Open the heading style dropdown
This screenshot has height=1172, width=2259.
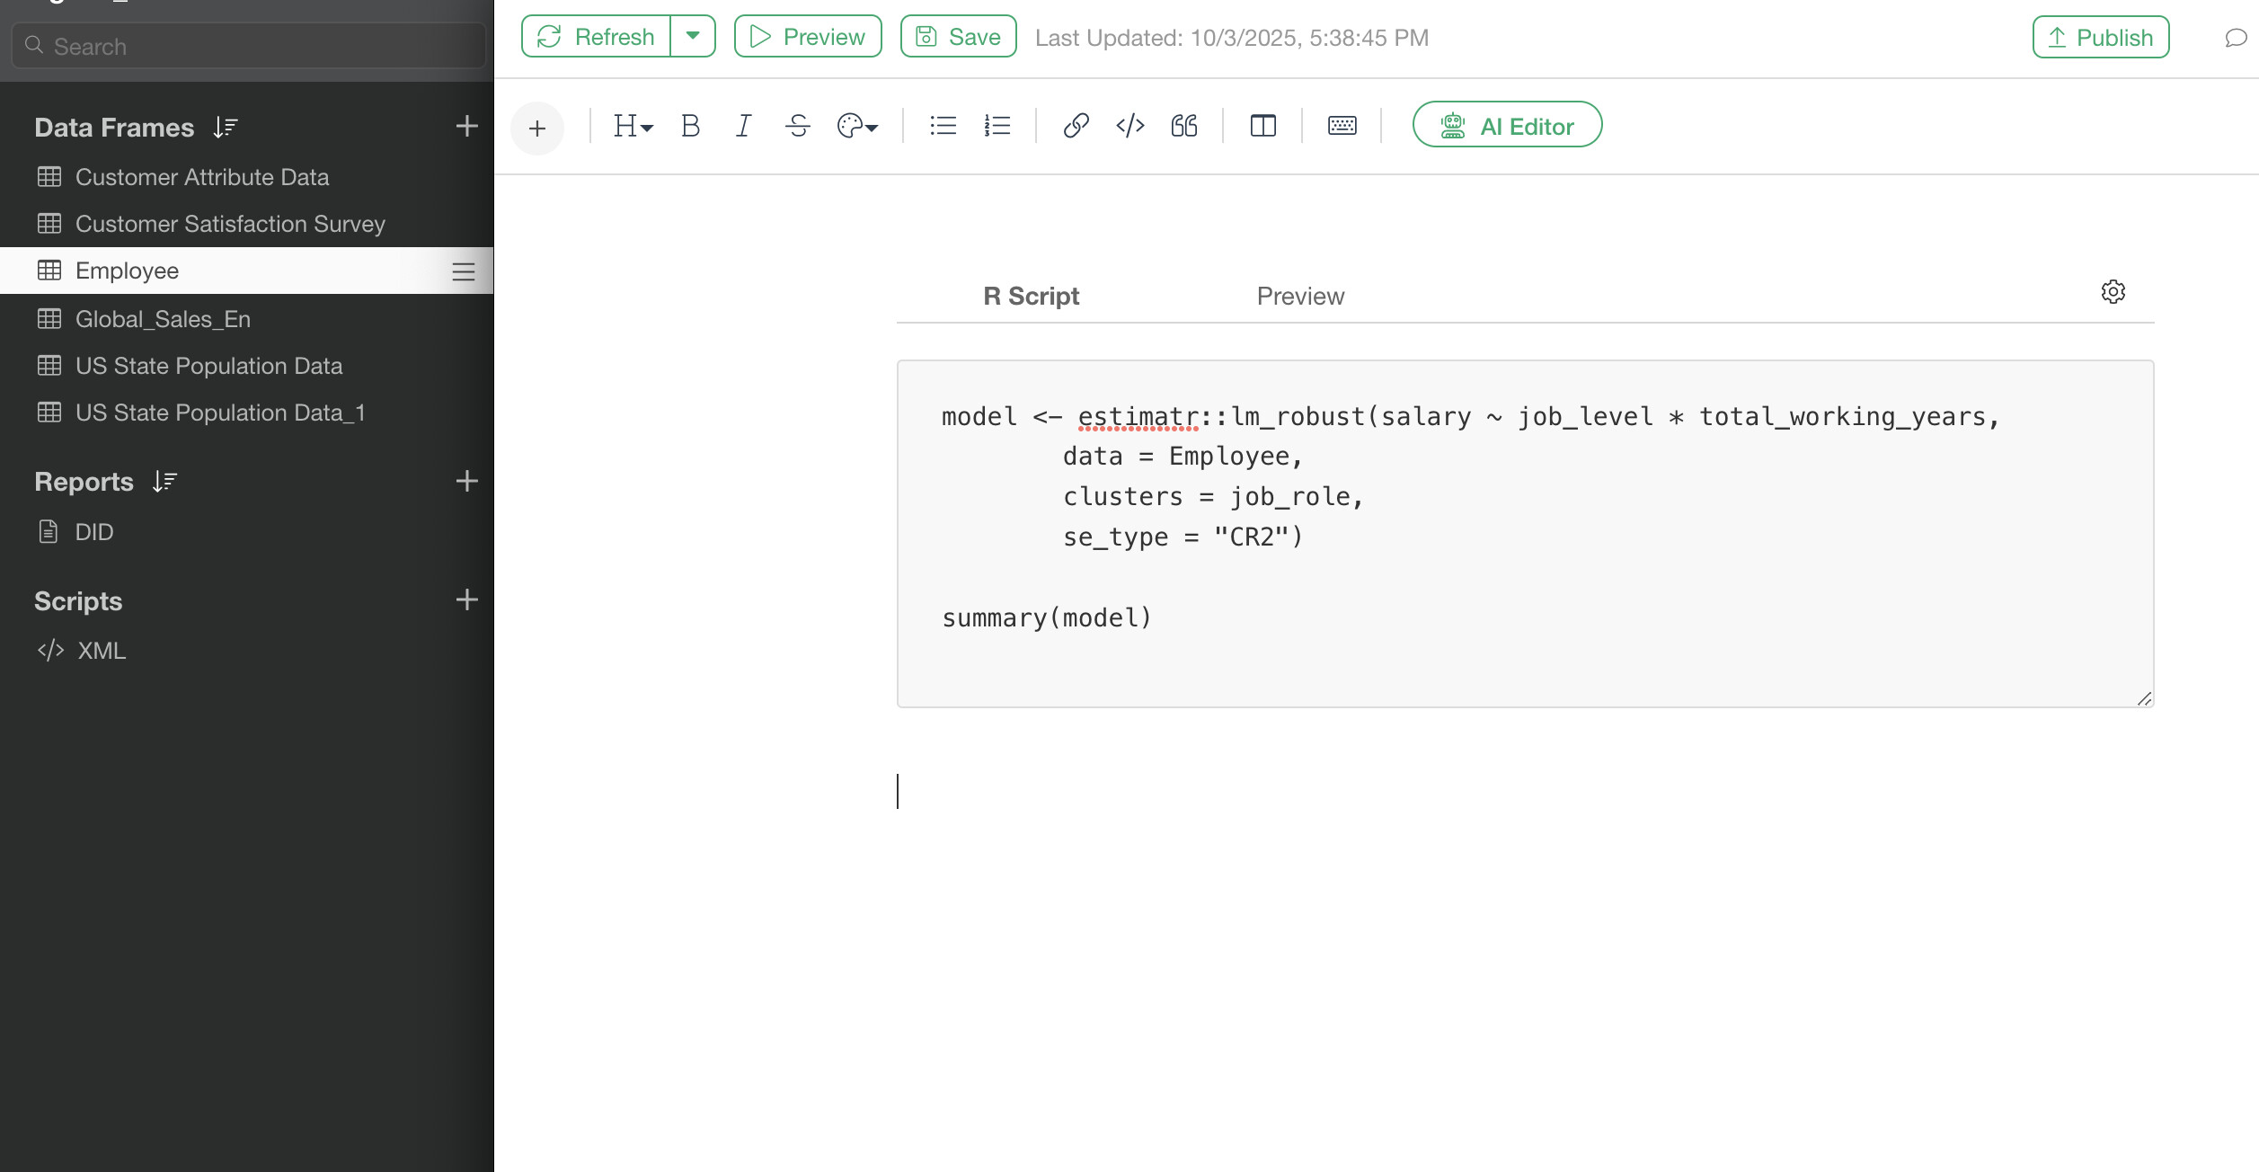click(x=633, y=126)
